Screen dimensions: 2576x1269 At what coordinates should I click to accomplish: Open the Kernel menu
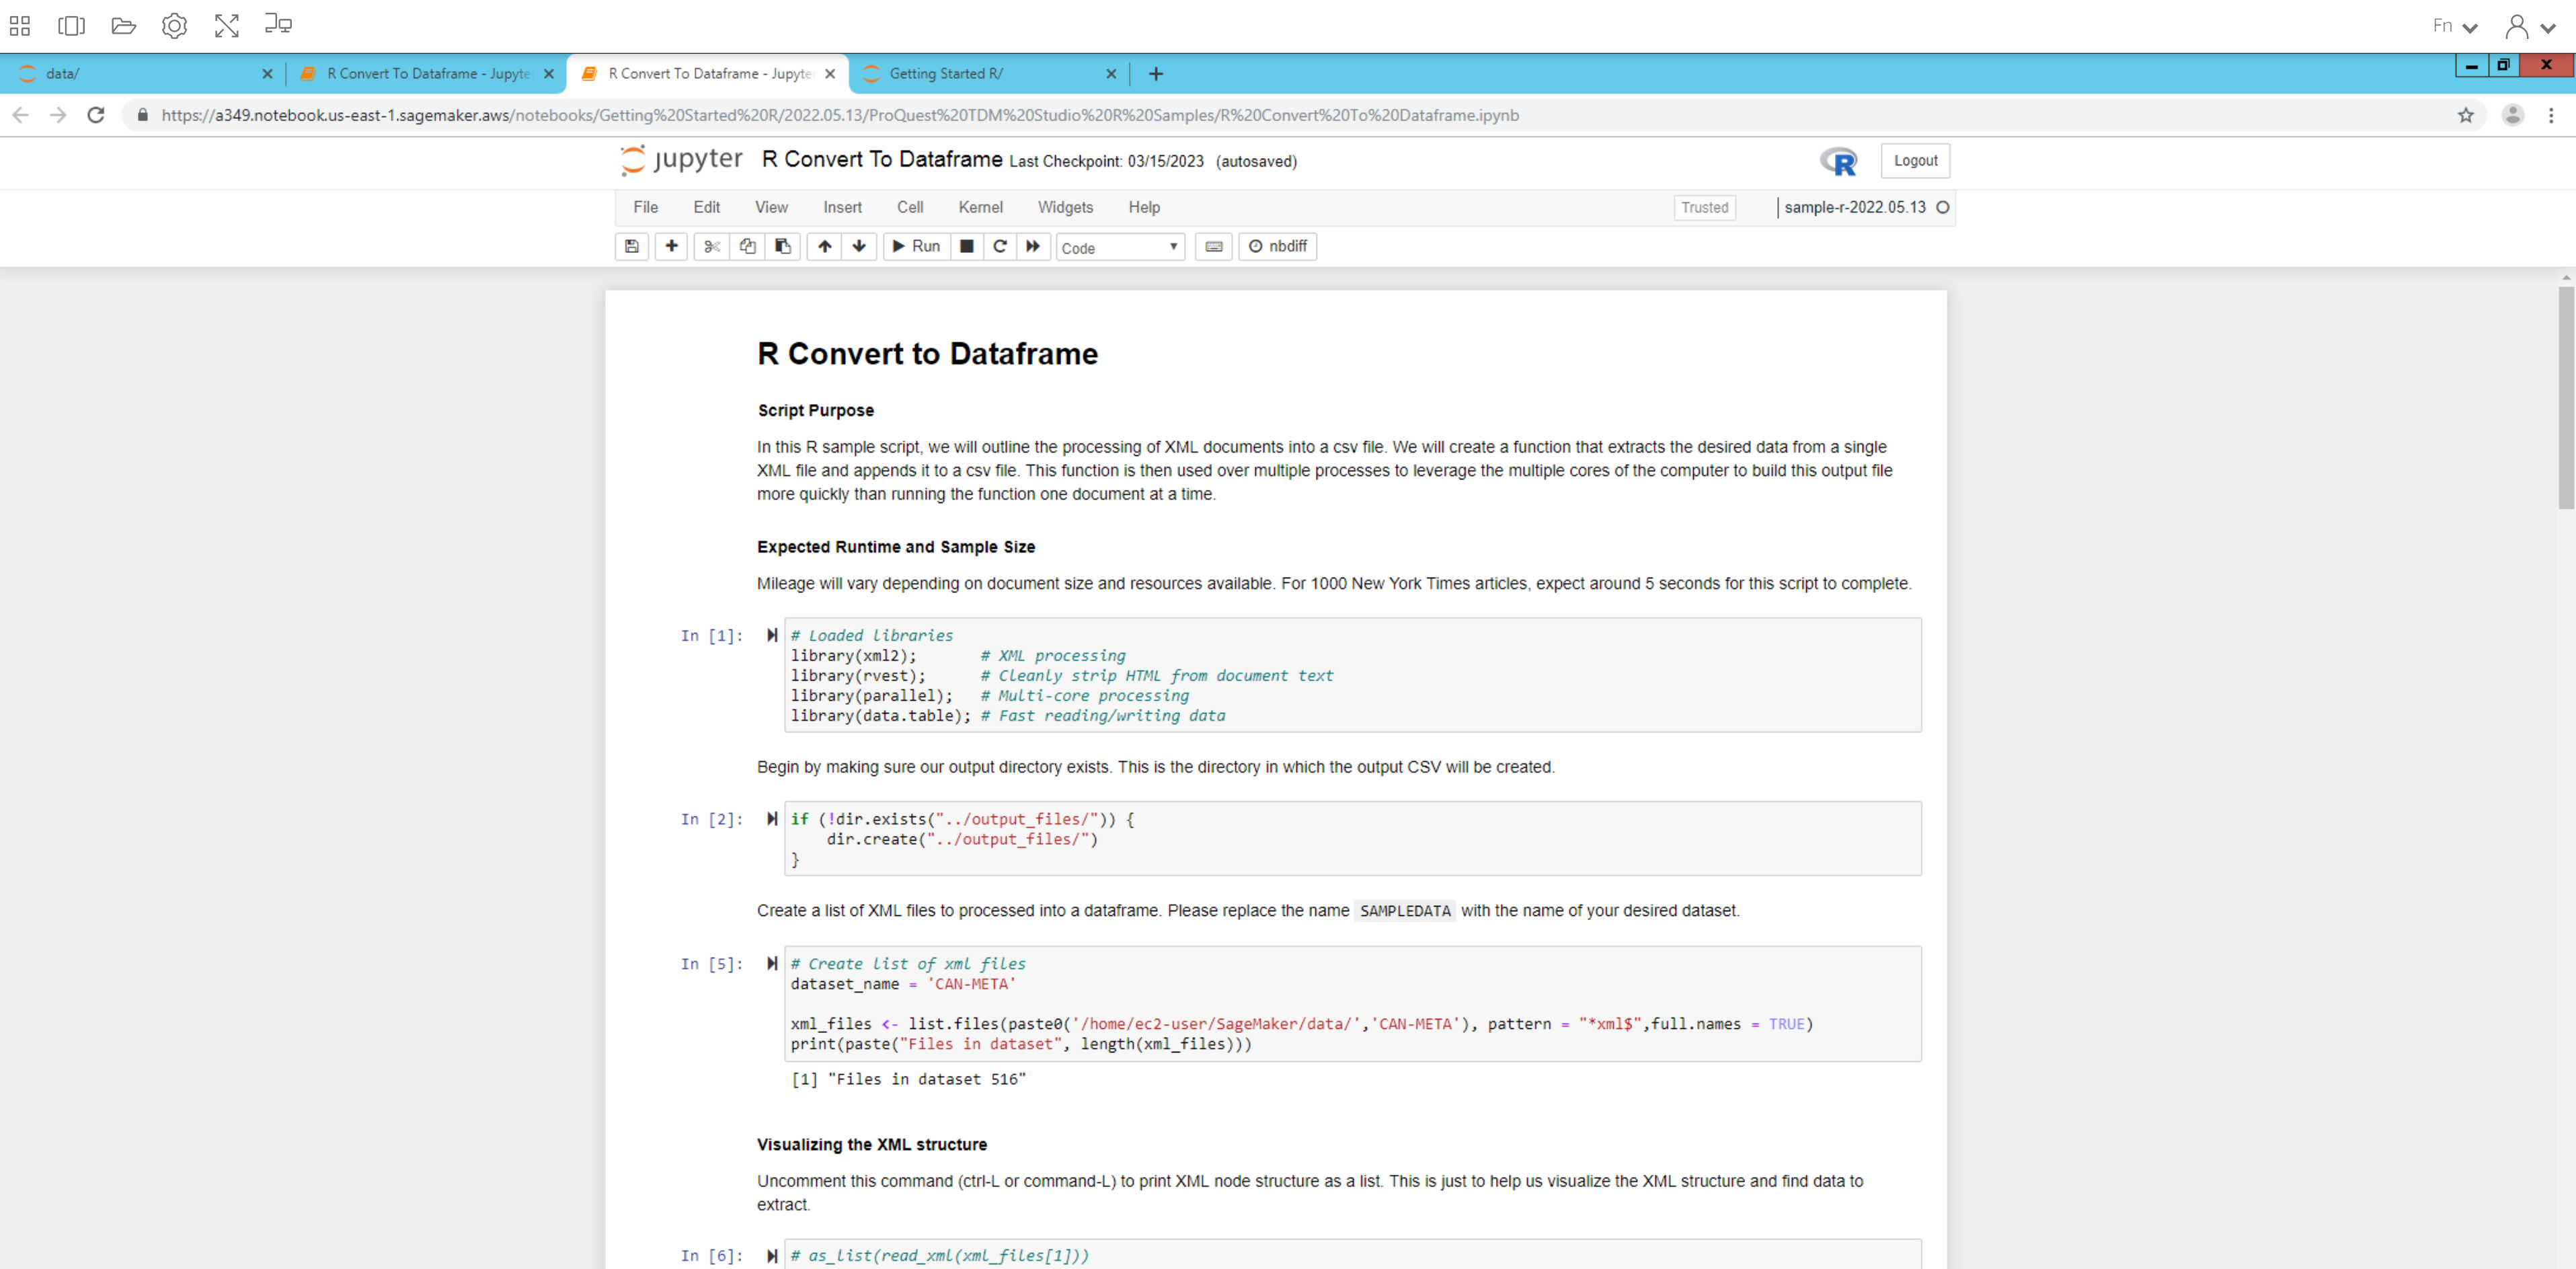pos(979,207)
